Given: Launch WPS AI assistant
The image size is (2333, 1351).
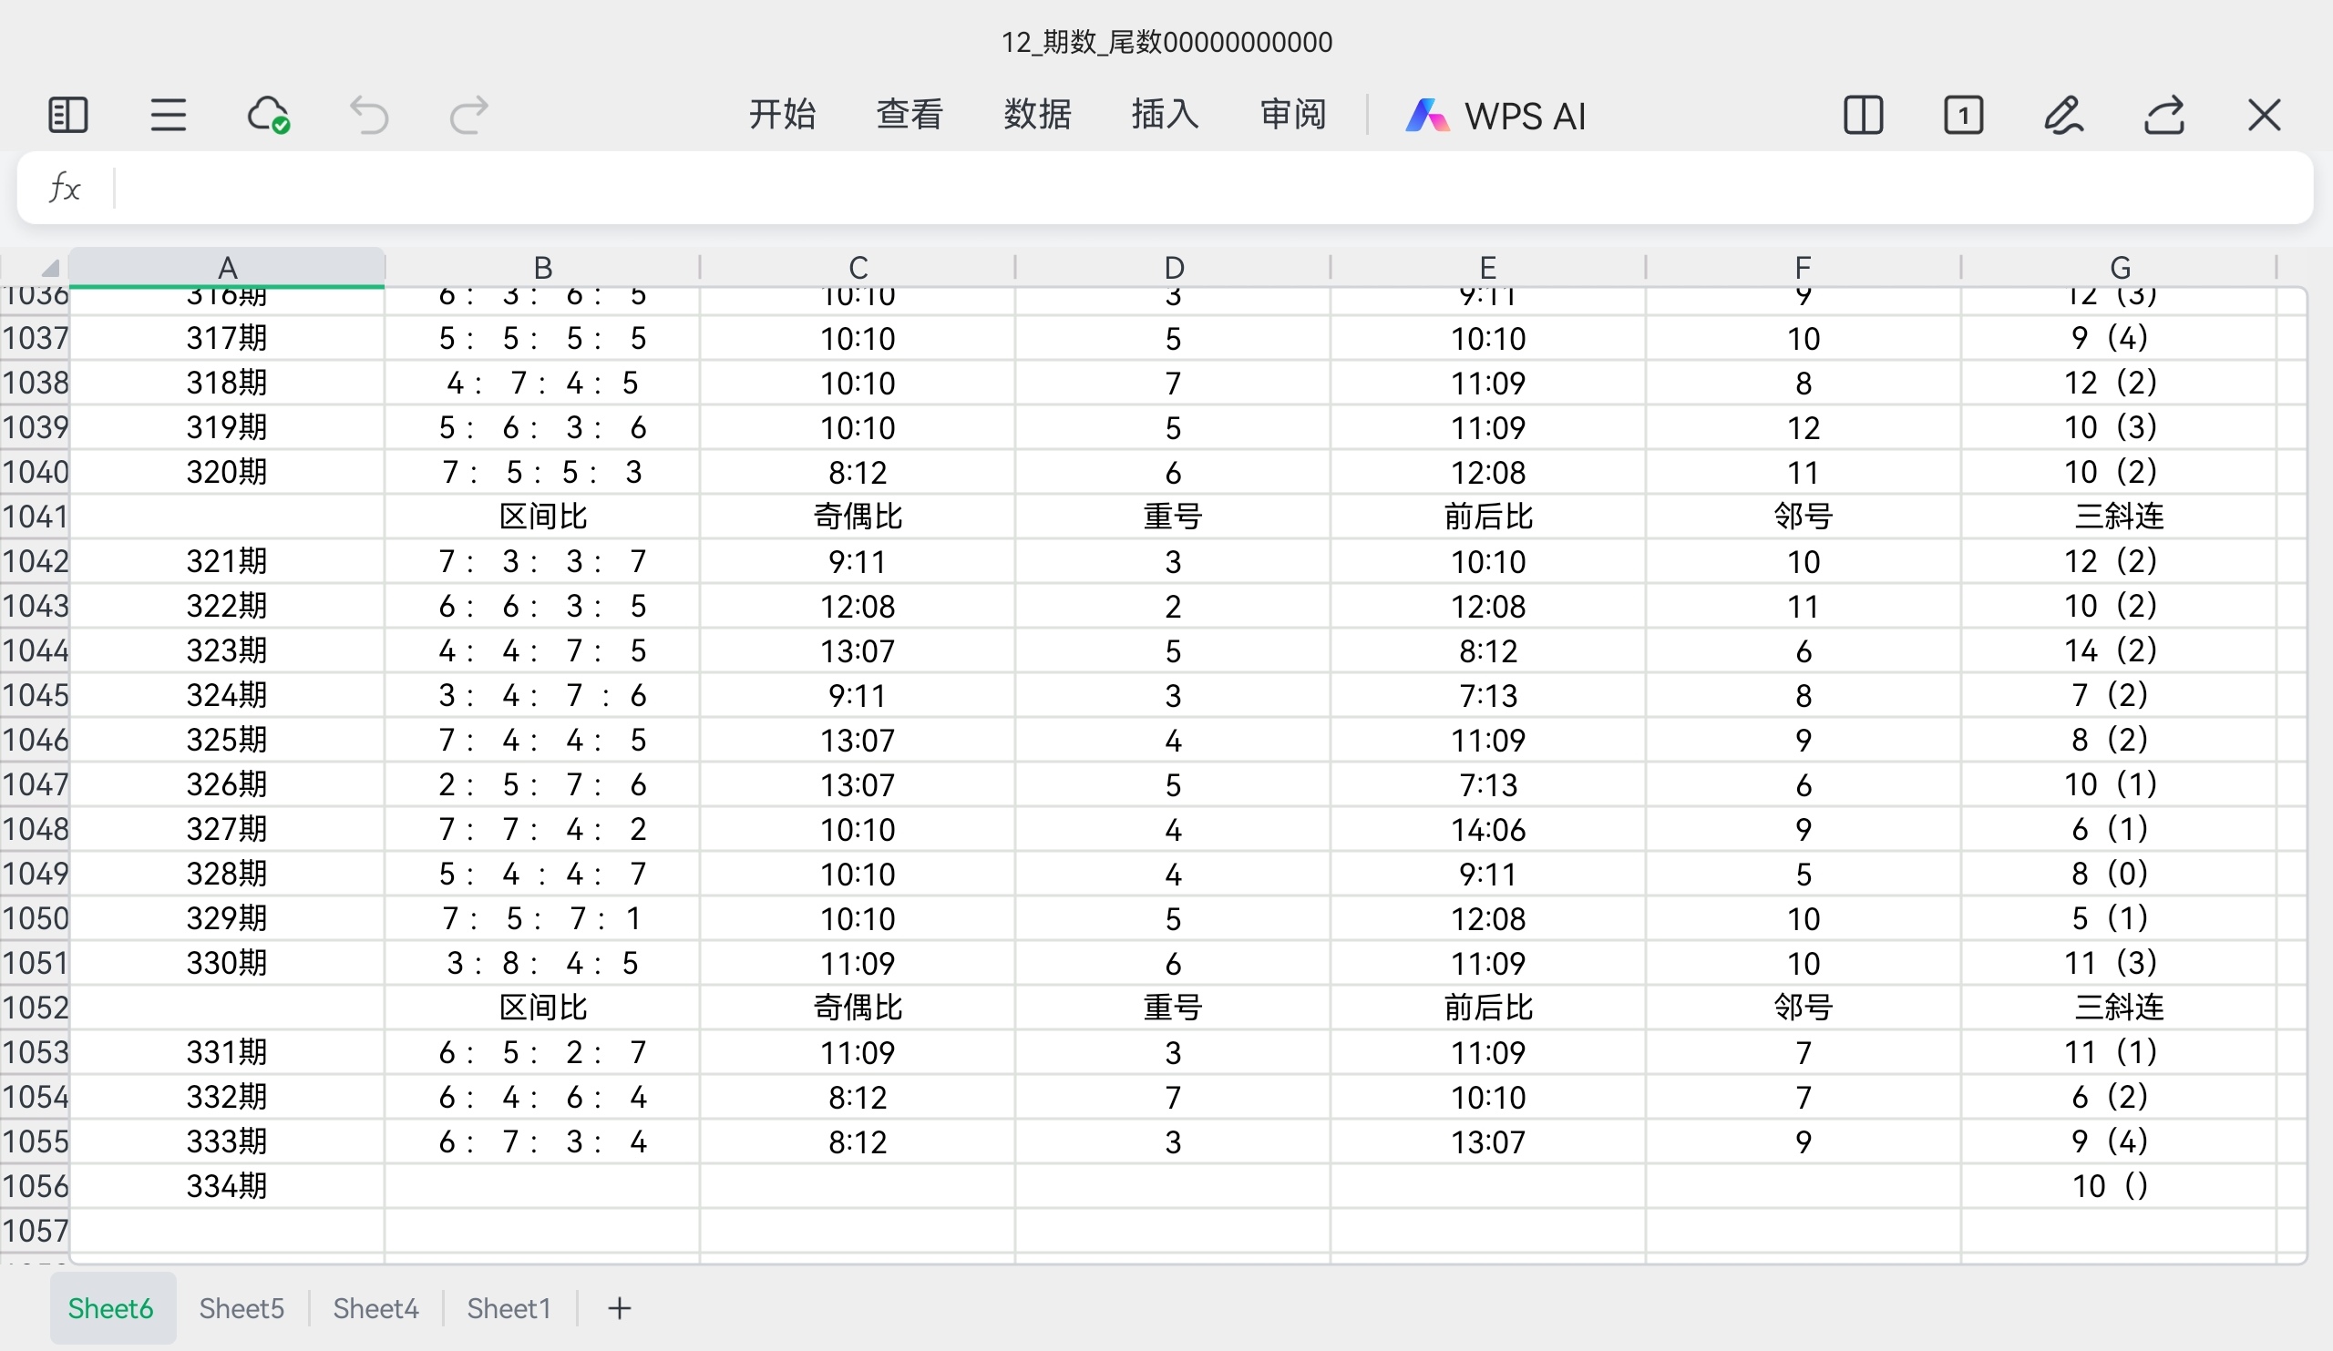Looking at the screenshot, I should [1496, 116].
